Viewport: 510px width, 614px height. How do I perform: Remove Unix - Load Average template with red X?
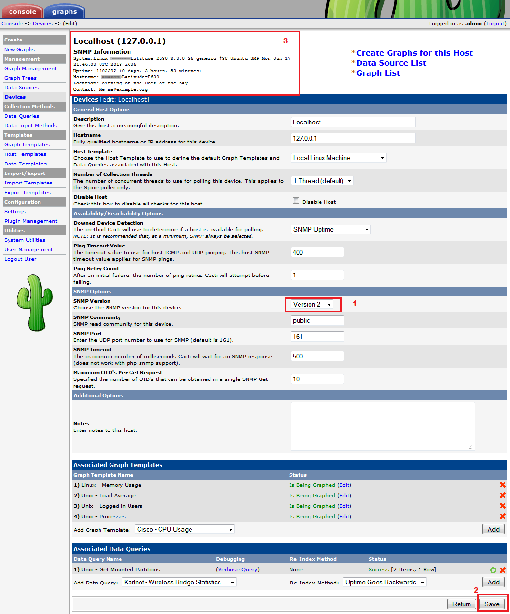[502, 495]
